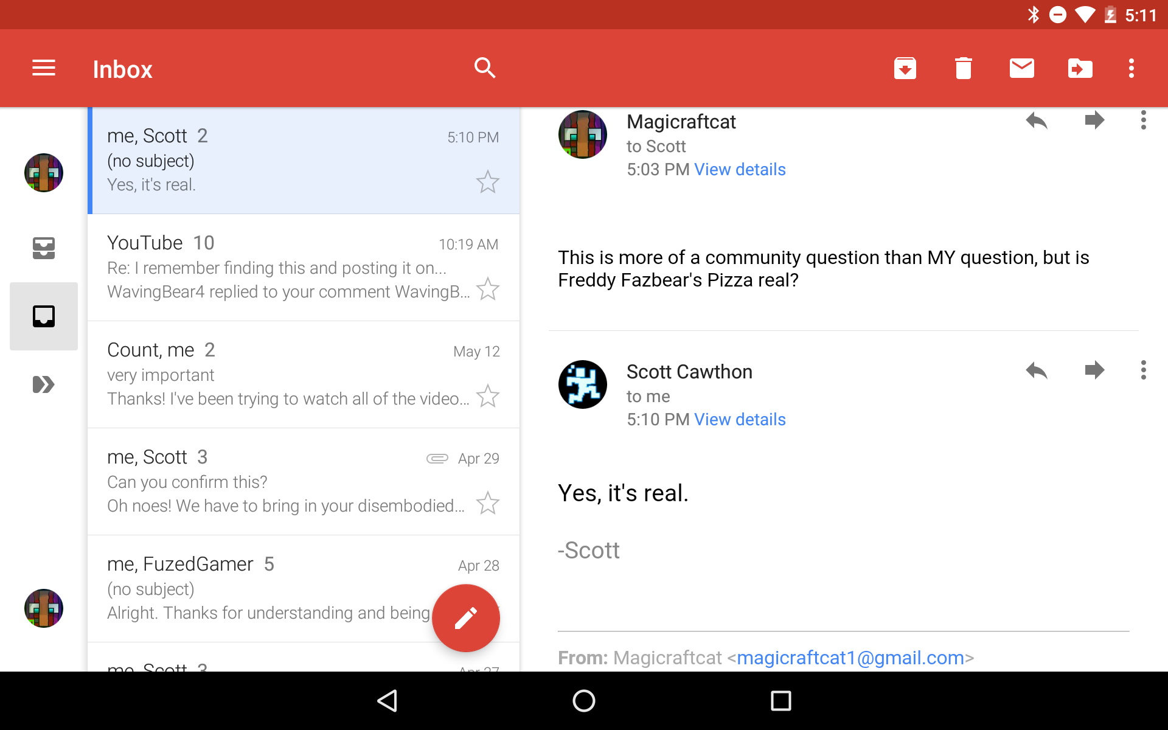Screen dimensions: 1168x730
Task: Tap the search magnifier icon
Action: pyautogui.click(x=485, y=68)
